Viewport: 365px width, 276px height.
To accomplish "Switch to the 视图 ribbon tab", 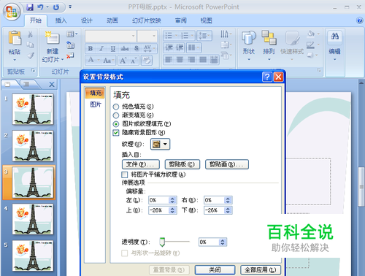I will [206, 20].
